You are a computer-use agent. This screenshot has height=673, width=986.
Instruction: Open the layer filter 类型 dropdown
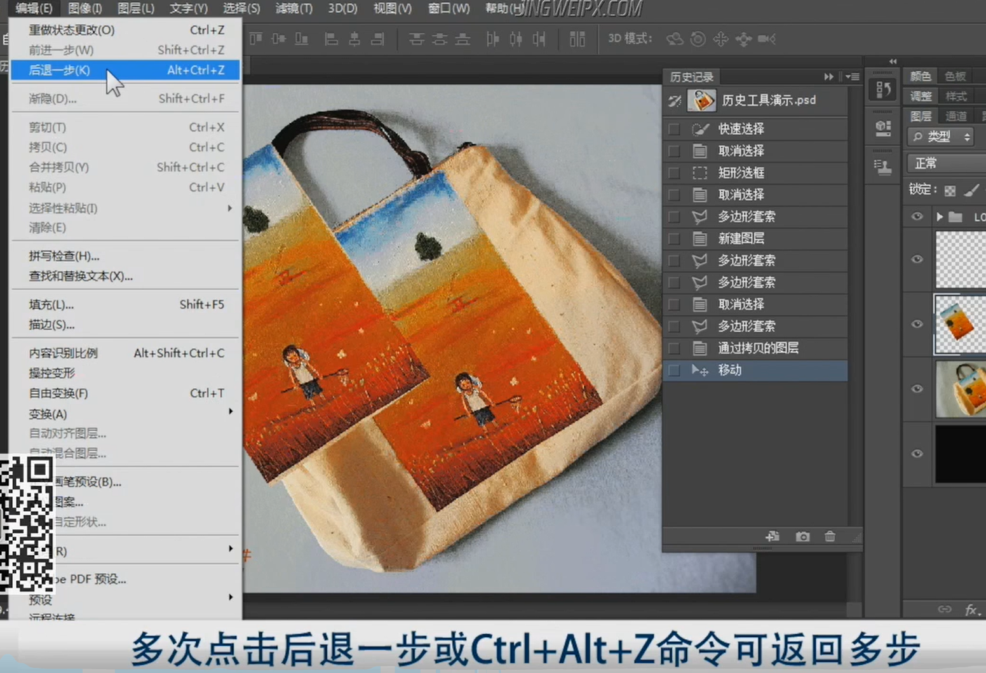tap(942, 137)
